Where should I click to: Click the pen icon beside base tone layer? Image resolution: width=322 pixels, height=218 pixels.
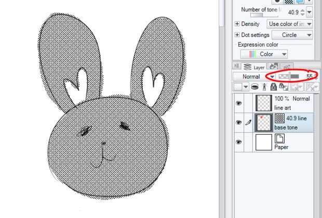[x=248, y=123]
